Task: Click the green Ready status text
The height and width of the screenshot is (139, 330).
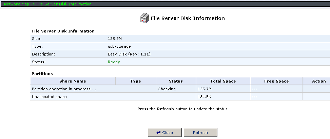Action: pos(114,62)
